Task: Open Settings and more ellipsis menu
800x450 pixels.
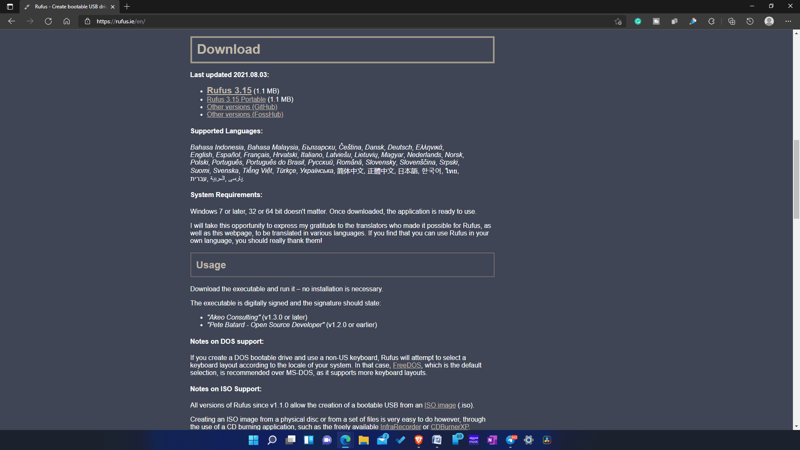Action: 788,21
